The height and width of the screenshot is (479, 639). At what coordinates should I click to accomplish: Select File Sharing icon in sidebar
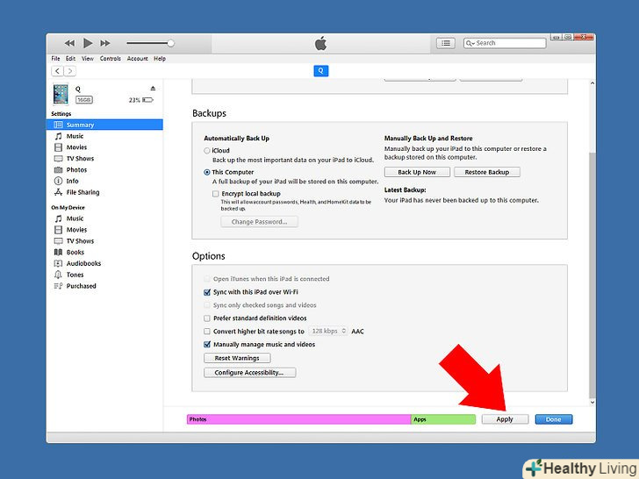[x=59, y=192]
